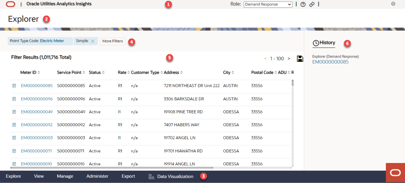Open meter link EM0000000085 in results table
The width and height of the screenshot is (405, 183).
coord(37,85)
